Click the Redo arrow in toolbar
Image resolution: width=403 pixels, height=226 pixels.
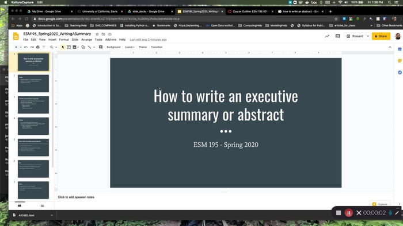[x=32, y=47]
